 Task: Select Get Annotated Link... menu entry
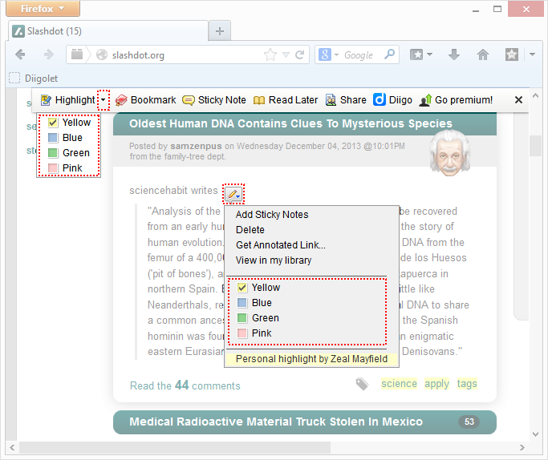281,245
